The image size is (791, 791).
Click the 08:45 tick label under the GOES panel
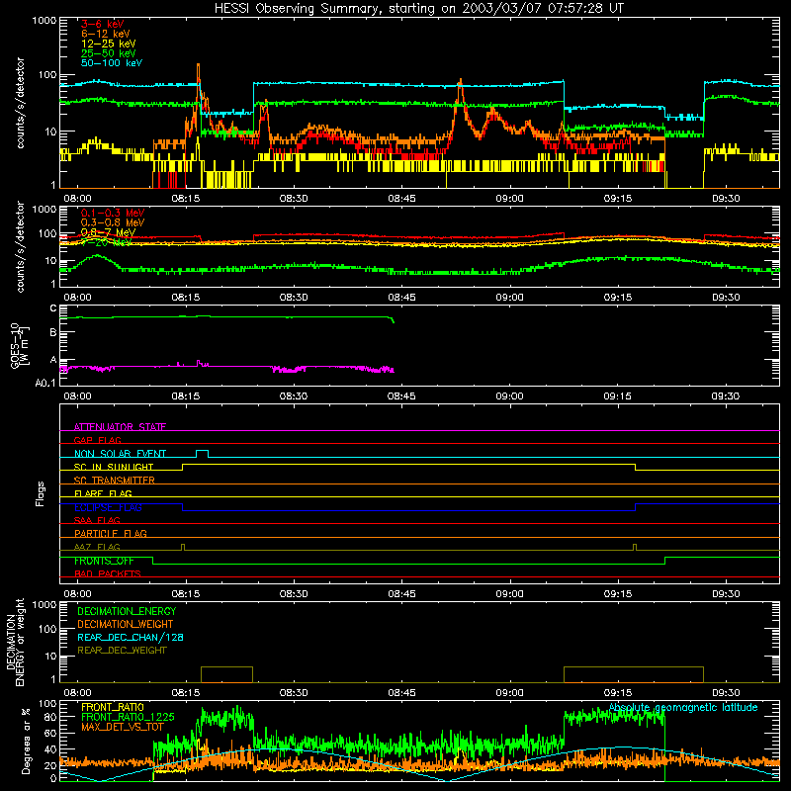pyautogui.click(x=401, y=396)
